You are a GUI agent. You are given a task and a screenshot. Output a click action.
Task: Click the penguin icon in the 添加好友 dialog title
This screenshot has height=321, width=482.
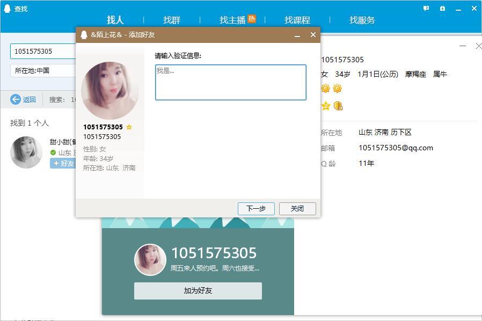tap(84, 35)
